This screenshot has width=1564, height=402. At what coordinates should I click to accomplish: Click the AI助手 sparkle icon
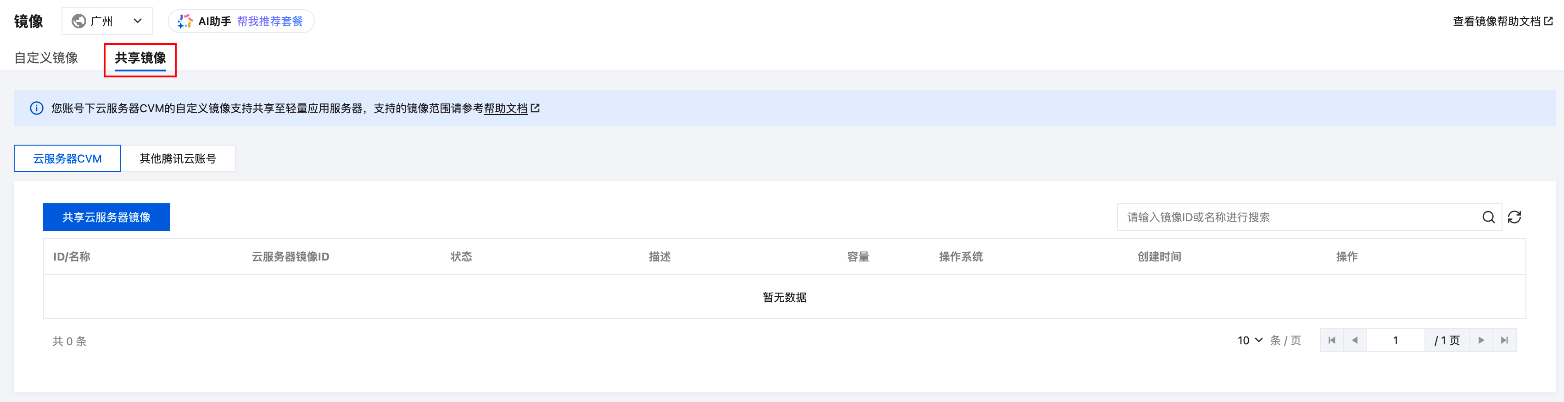point(184,21)
